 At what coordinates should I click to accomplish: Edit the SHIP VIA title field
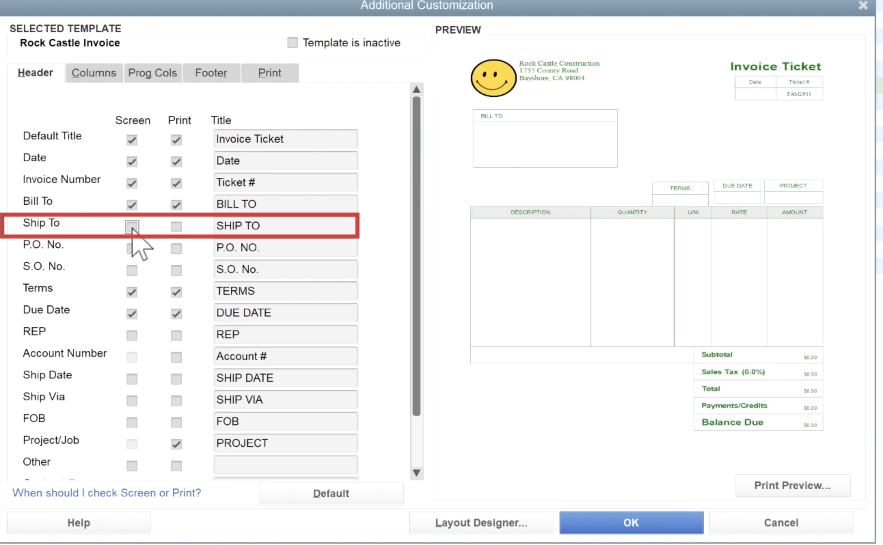point(286,400)
